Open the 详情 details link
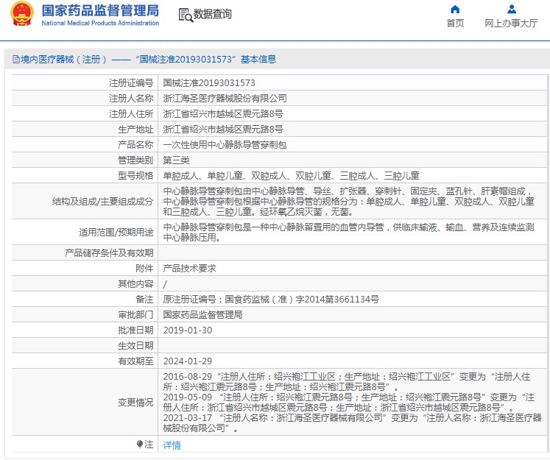 pos(172,445)
